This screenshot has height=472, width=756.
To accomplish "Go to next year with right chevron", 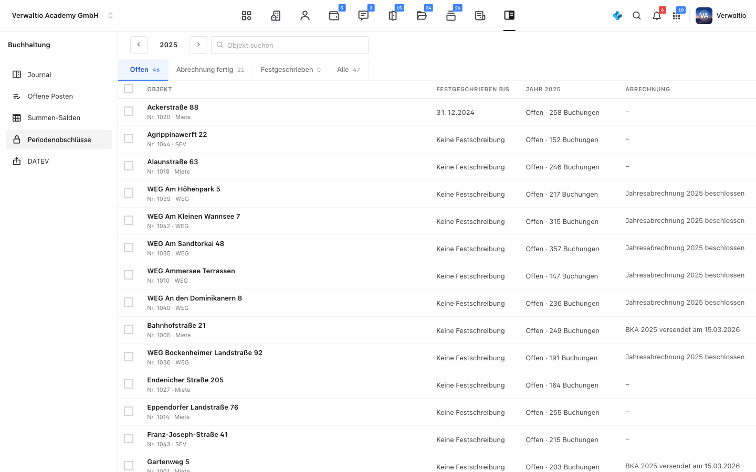I will [x=198, y=45].
